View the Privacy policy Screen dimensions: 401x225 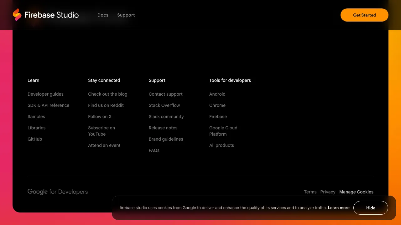tap(328, 192)
